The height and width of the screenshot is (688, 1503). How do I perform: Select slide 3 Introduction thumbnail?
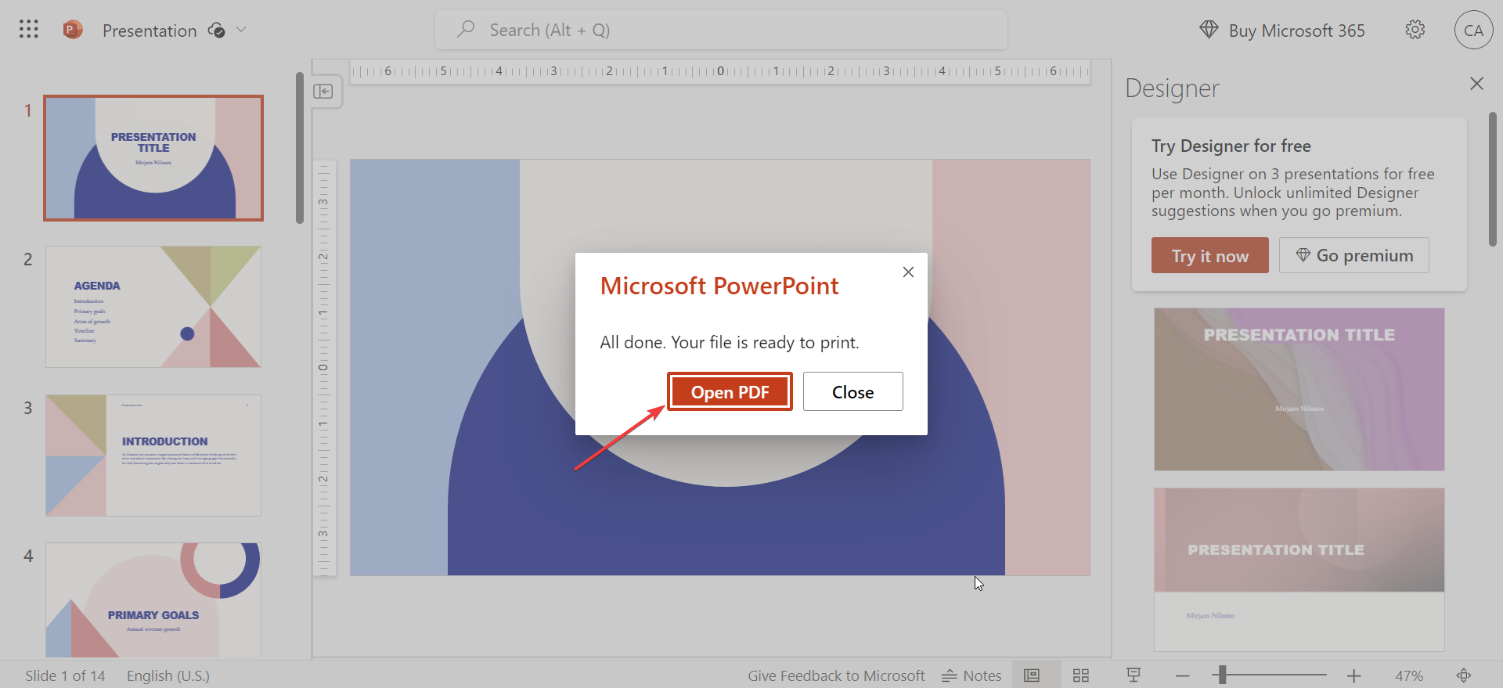pos(153,456)
